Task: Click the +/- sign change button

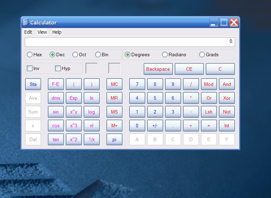Action: click(155, 126)
